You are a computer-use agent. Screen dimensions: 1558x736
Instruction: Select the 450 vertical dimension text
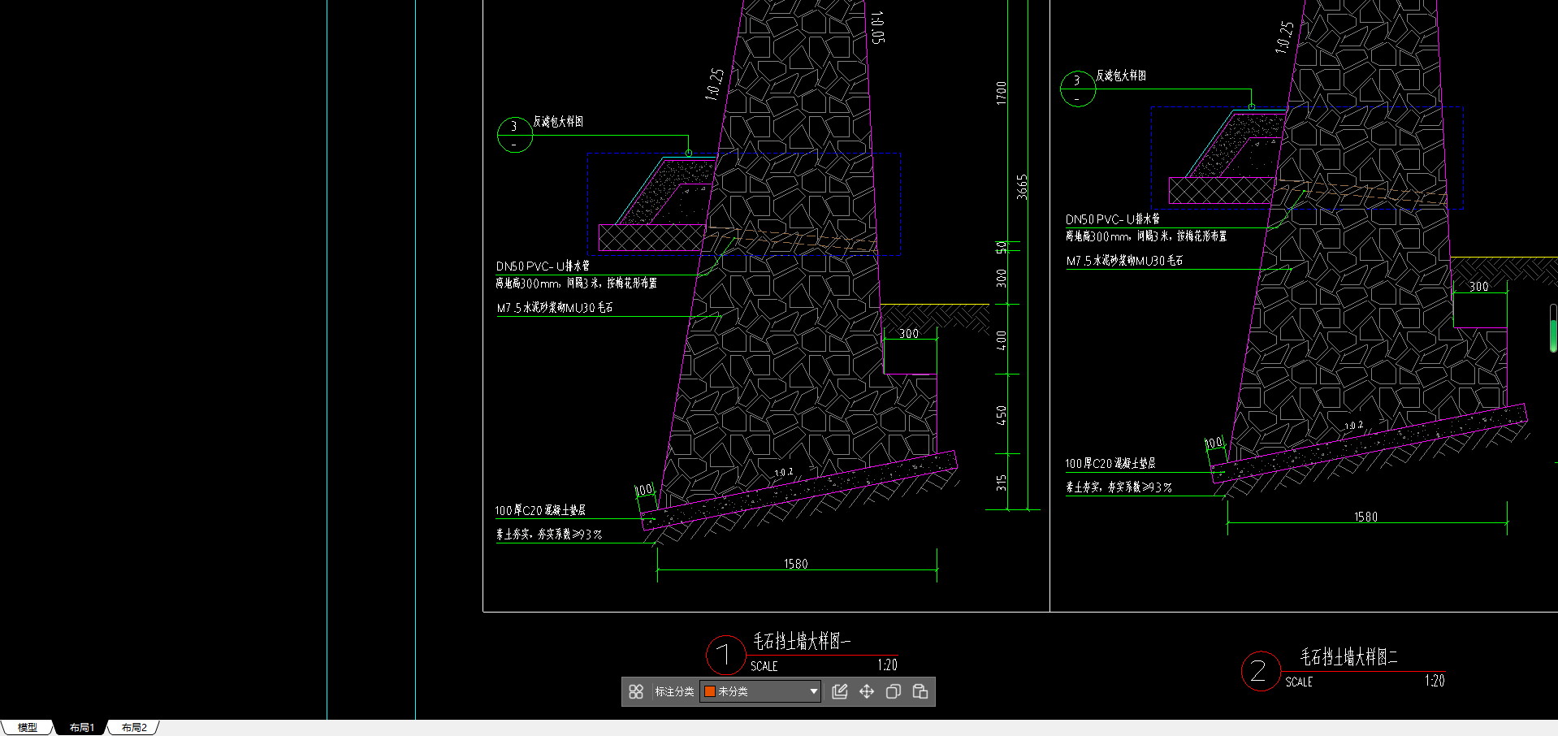tap(1002, 415)
